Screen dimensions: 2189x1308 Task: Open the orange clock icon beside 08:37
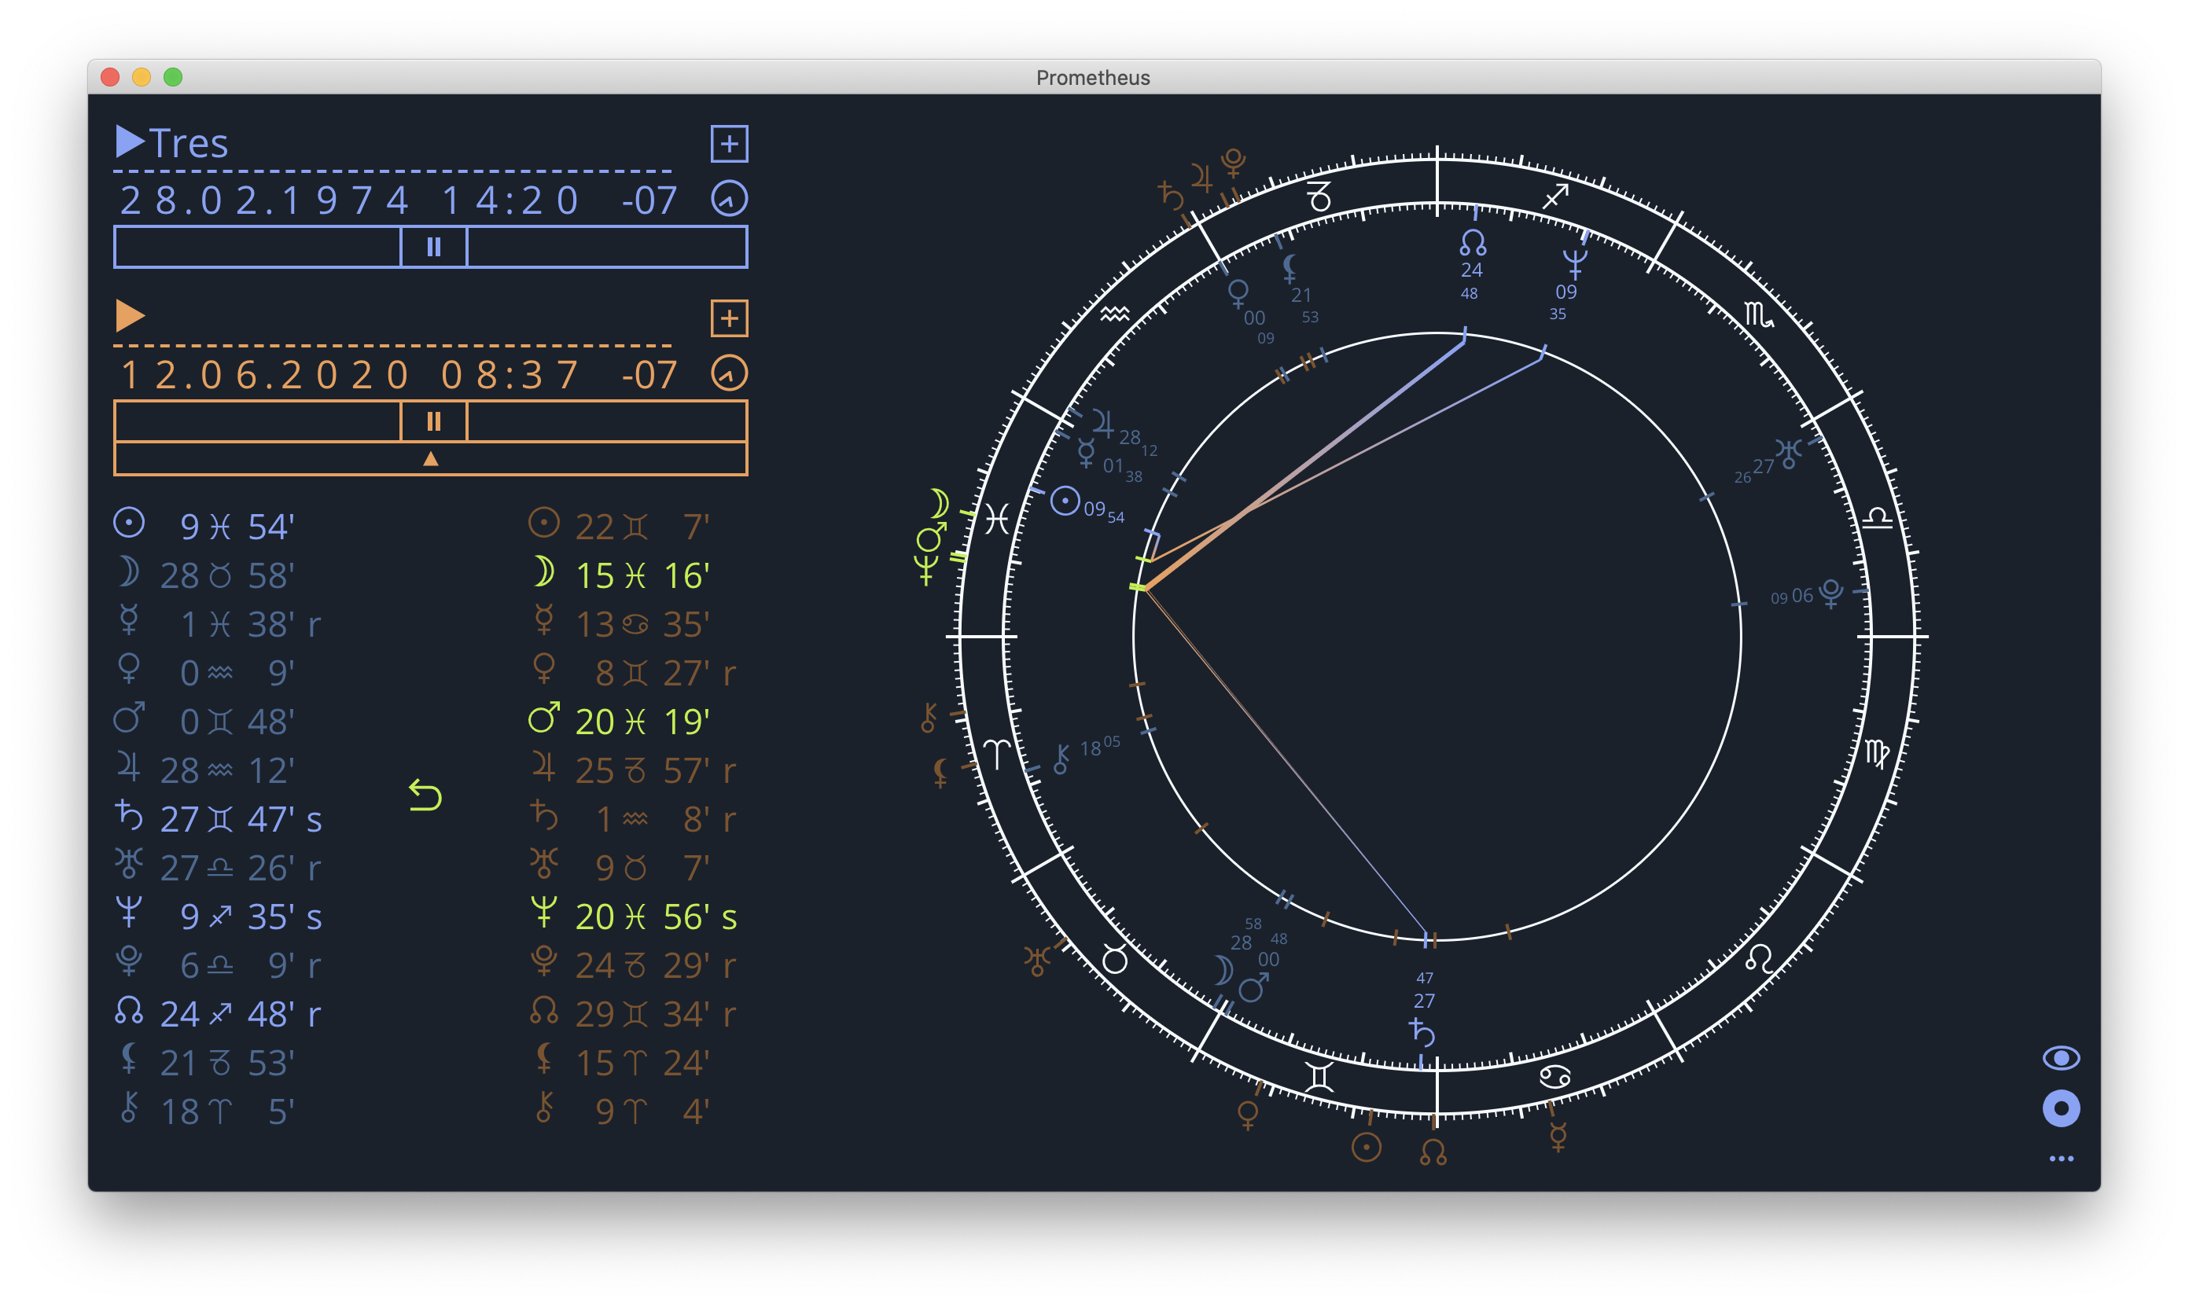click(x=729, y=373)
